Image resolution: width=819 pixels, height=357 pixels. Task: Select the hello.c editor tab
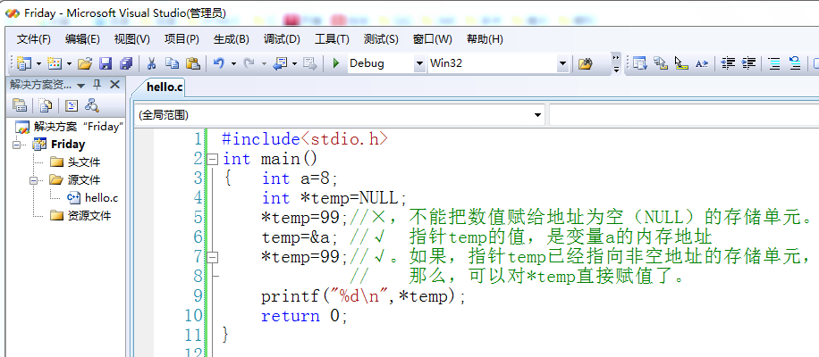tap(164, 87)
